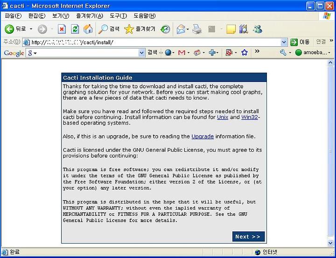The image size is (336, 258).
Task: Open the wrench settings dropdown arrow
Action: tap(290, 53)
